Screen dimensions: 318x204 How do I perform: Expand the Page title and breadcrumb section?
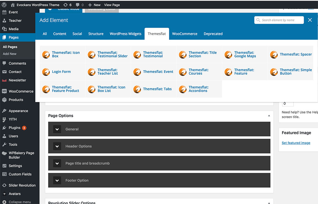[x=159, y=163]
